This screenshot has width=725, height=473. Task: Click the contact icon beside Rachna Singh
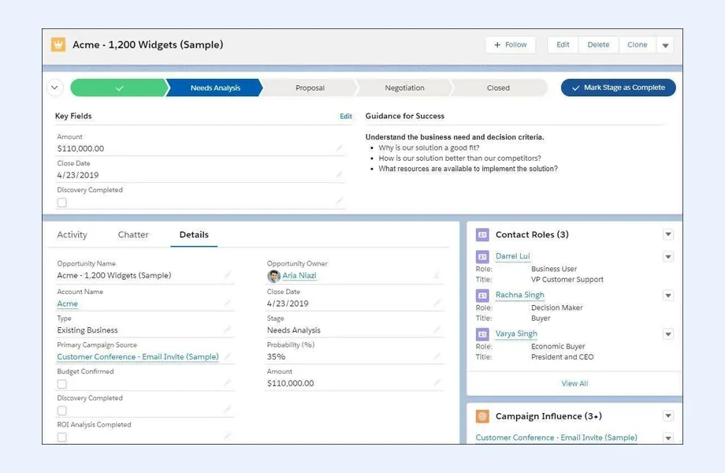tap(482, 295)
